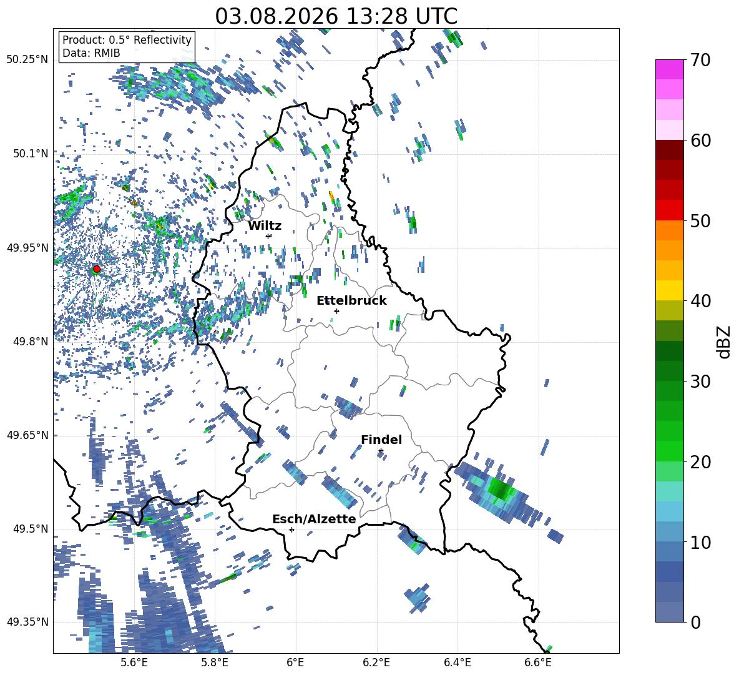Click the Ettelbruck city label
739x675 pixels.
tap(351, 301)
